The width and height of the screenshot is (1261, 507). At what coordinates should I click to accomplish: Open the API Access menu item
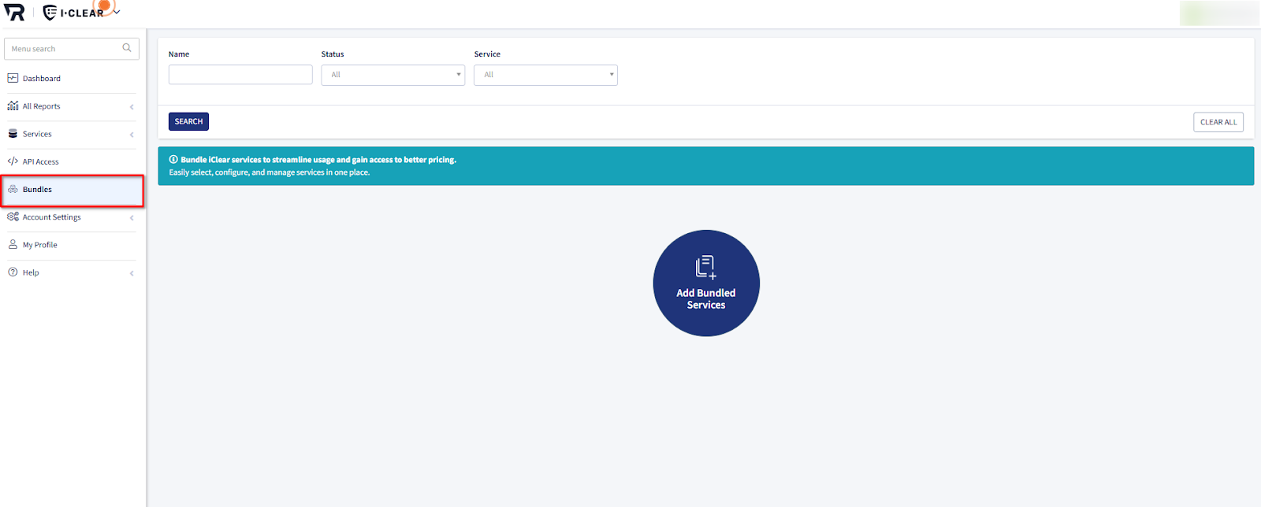[71, 162]
